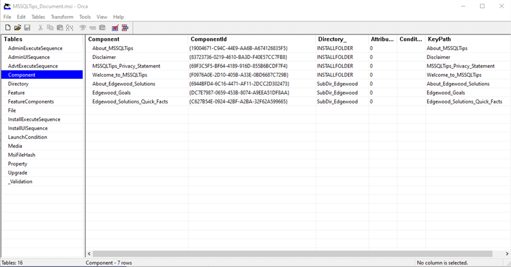Open the Help menu
Image resolution: width=511 pixels, height=267 pixels.
click(118, 17)
